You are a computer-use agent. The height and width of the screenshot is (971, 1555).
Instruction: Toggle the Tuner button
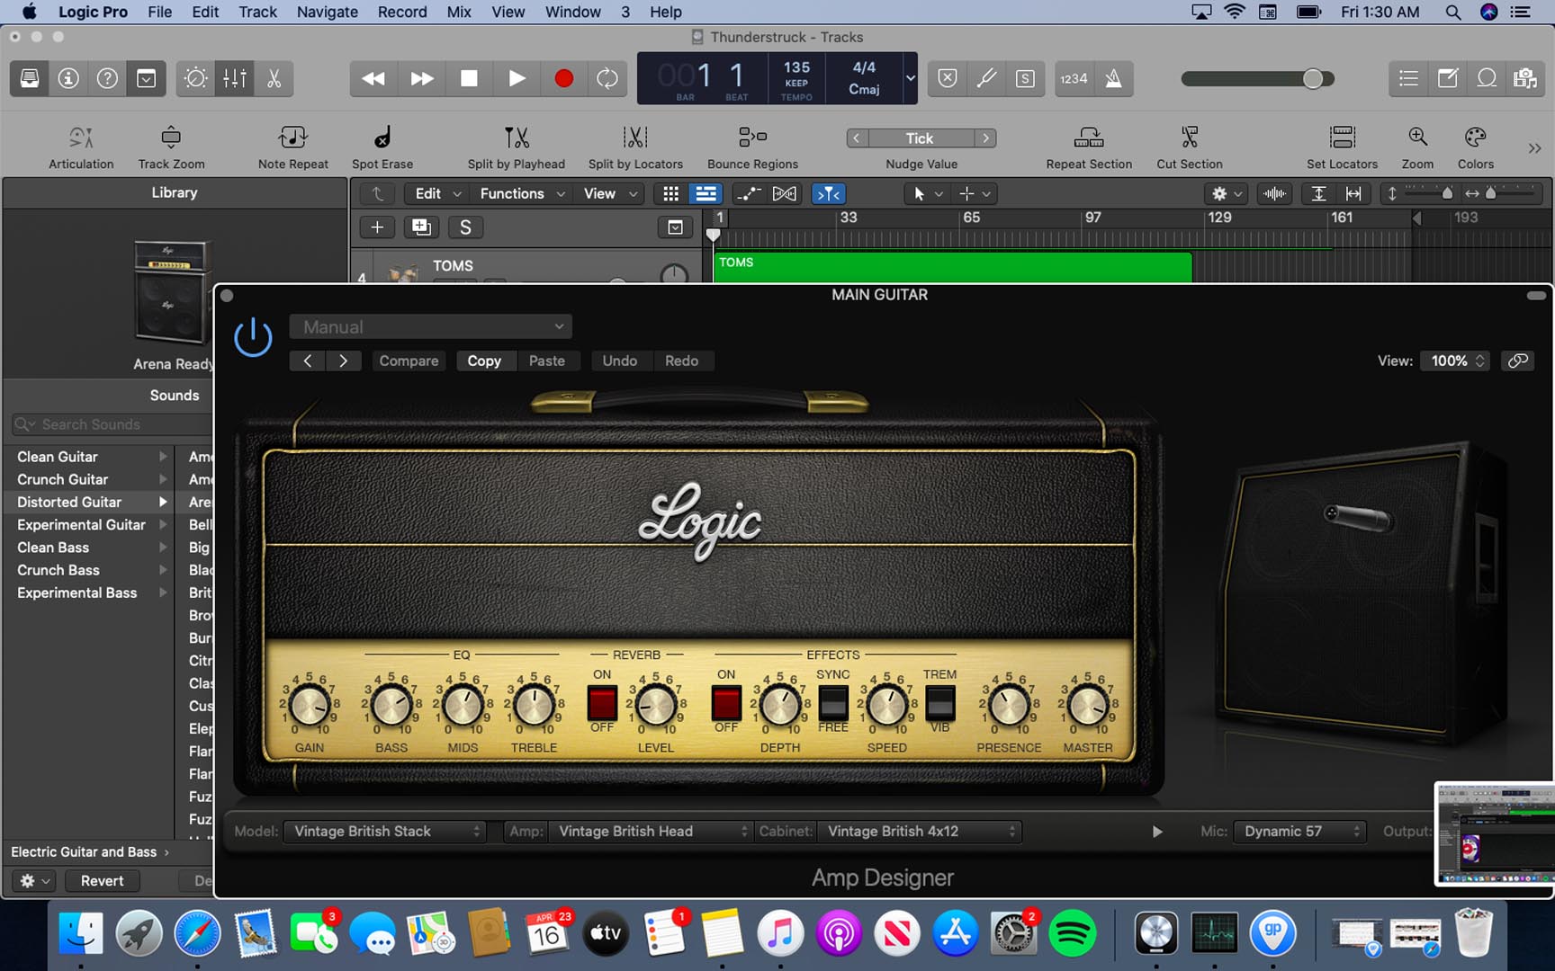coord(986,78)
